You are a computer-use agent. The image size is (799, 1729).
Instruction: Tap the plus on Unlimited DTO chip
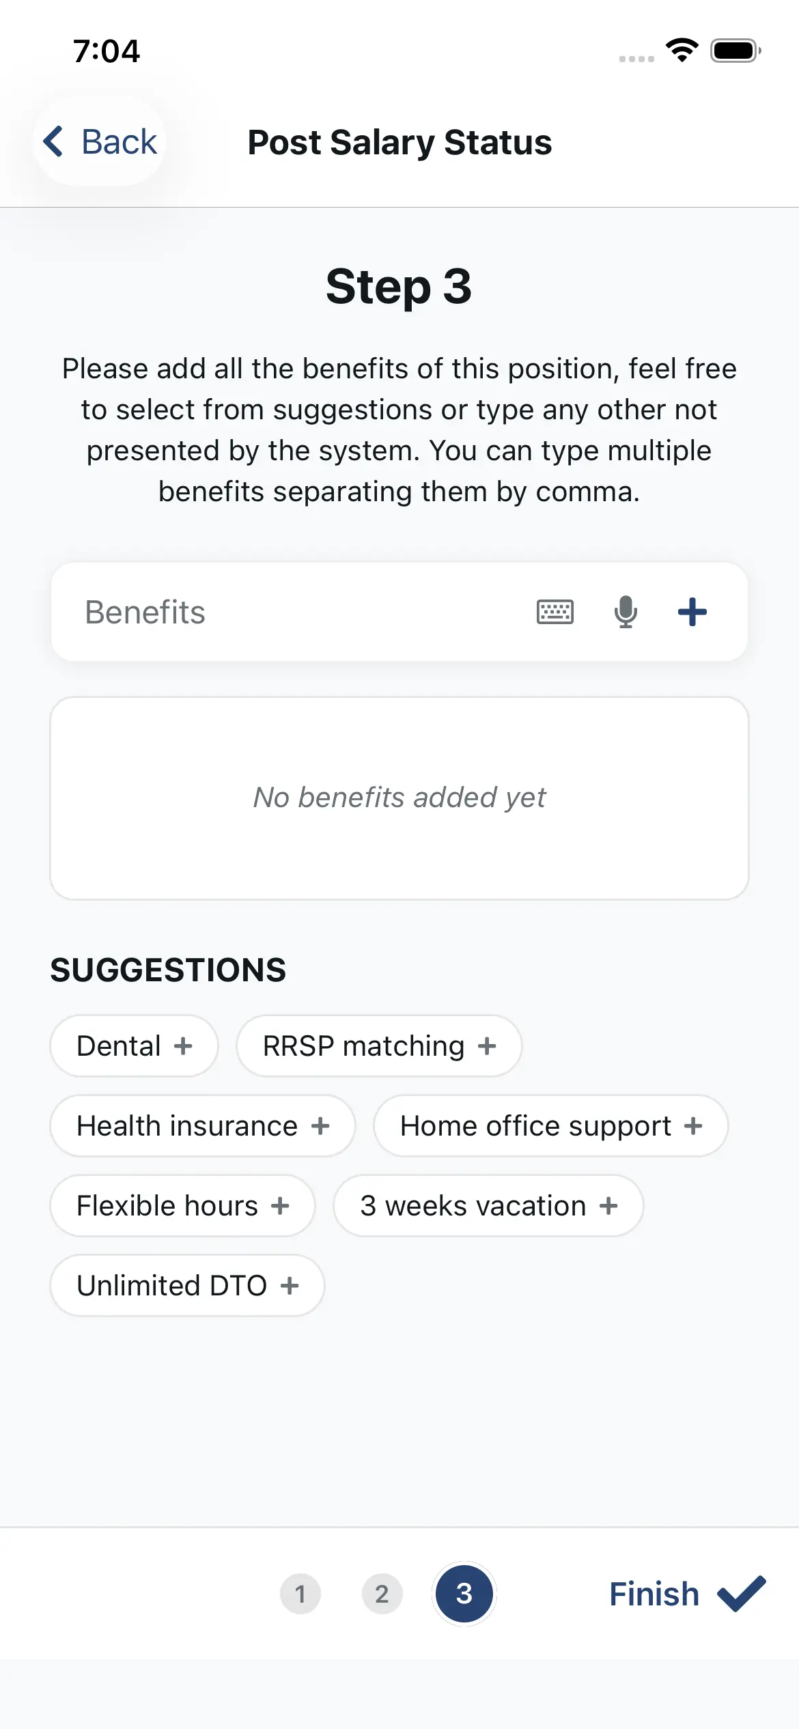pyautogui.click(x=290, y=1286)
